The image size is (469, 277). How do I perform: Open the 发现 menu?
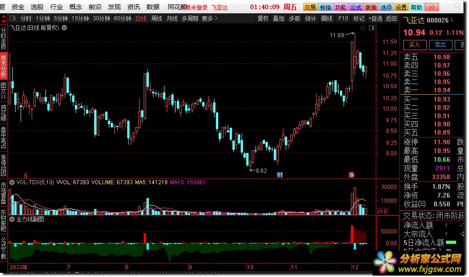point(114,7)
